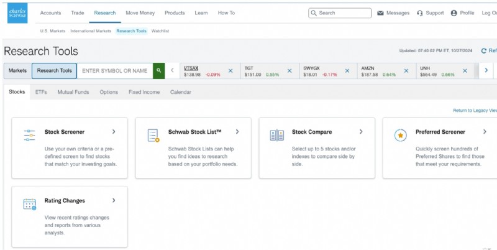Viewport: 497px width, 250px height.
Task: Click the Profile person icon
Action: 454,13
